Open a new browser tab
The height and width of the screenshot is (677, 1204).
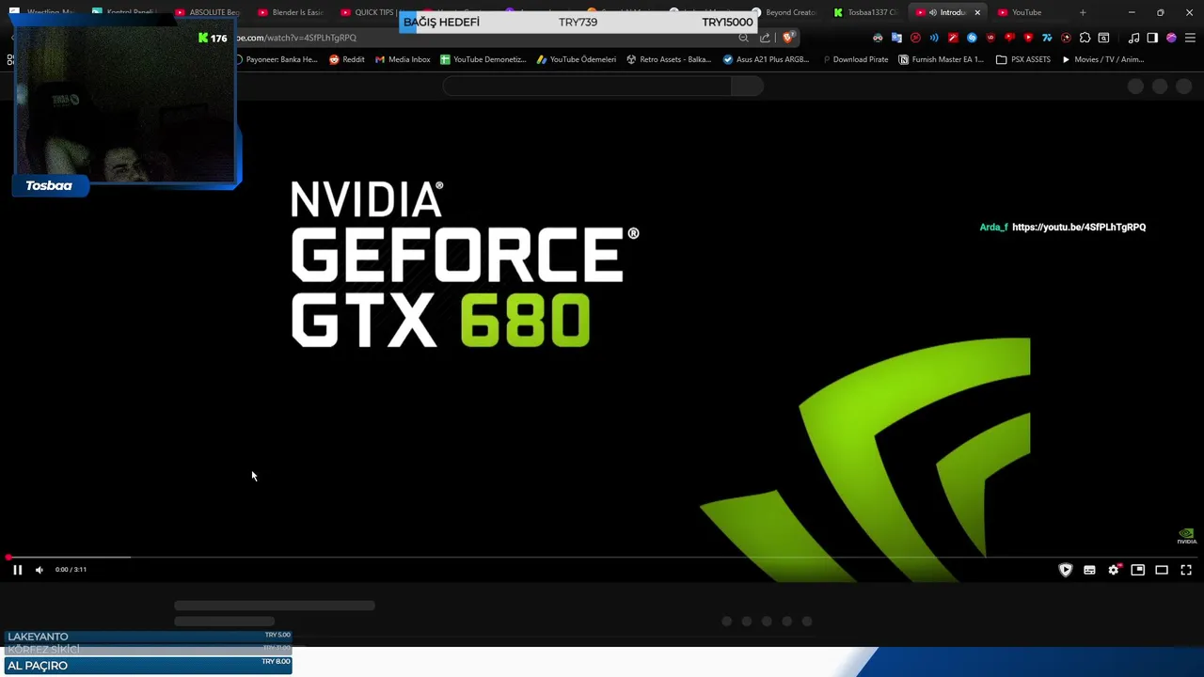pyautogui.click(x=1083, y=12)
